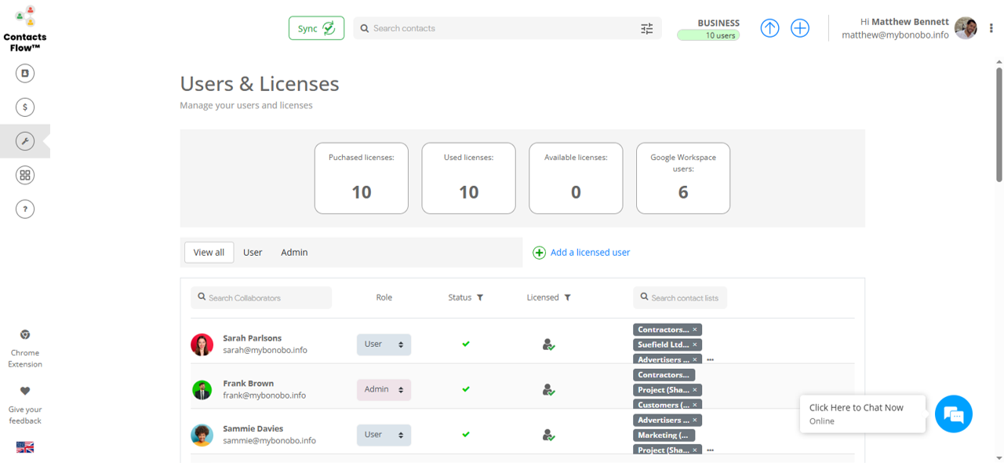Open Frank Brown's Admin role dropdown
This screenshot has height=463, width=1004.
[384, 390]
